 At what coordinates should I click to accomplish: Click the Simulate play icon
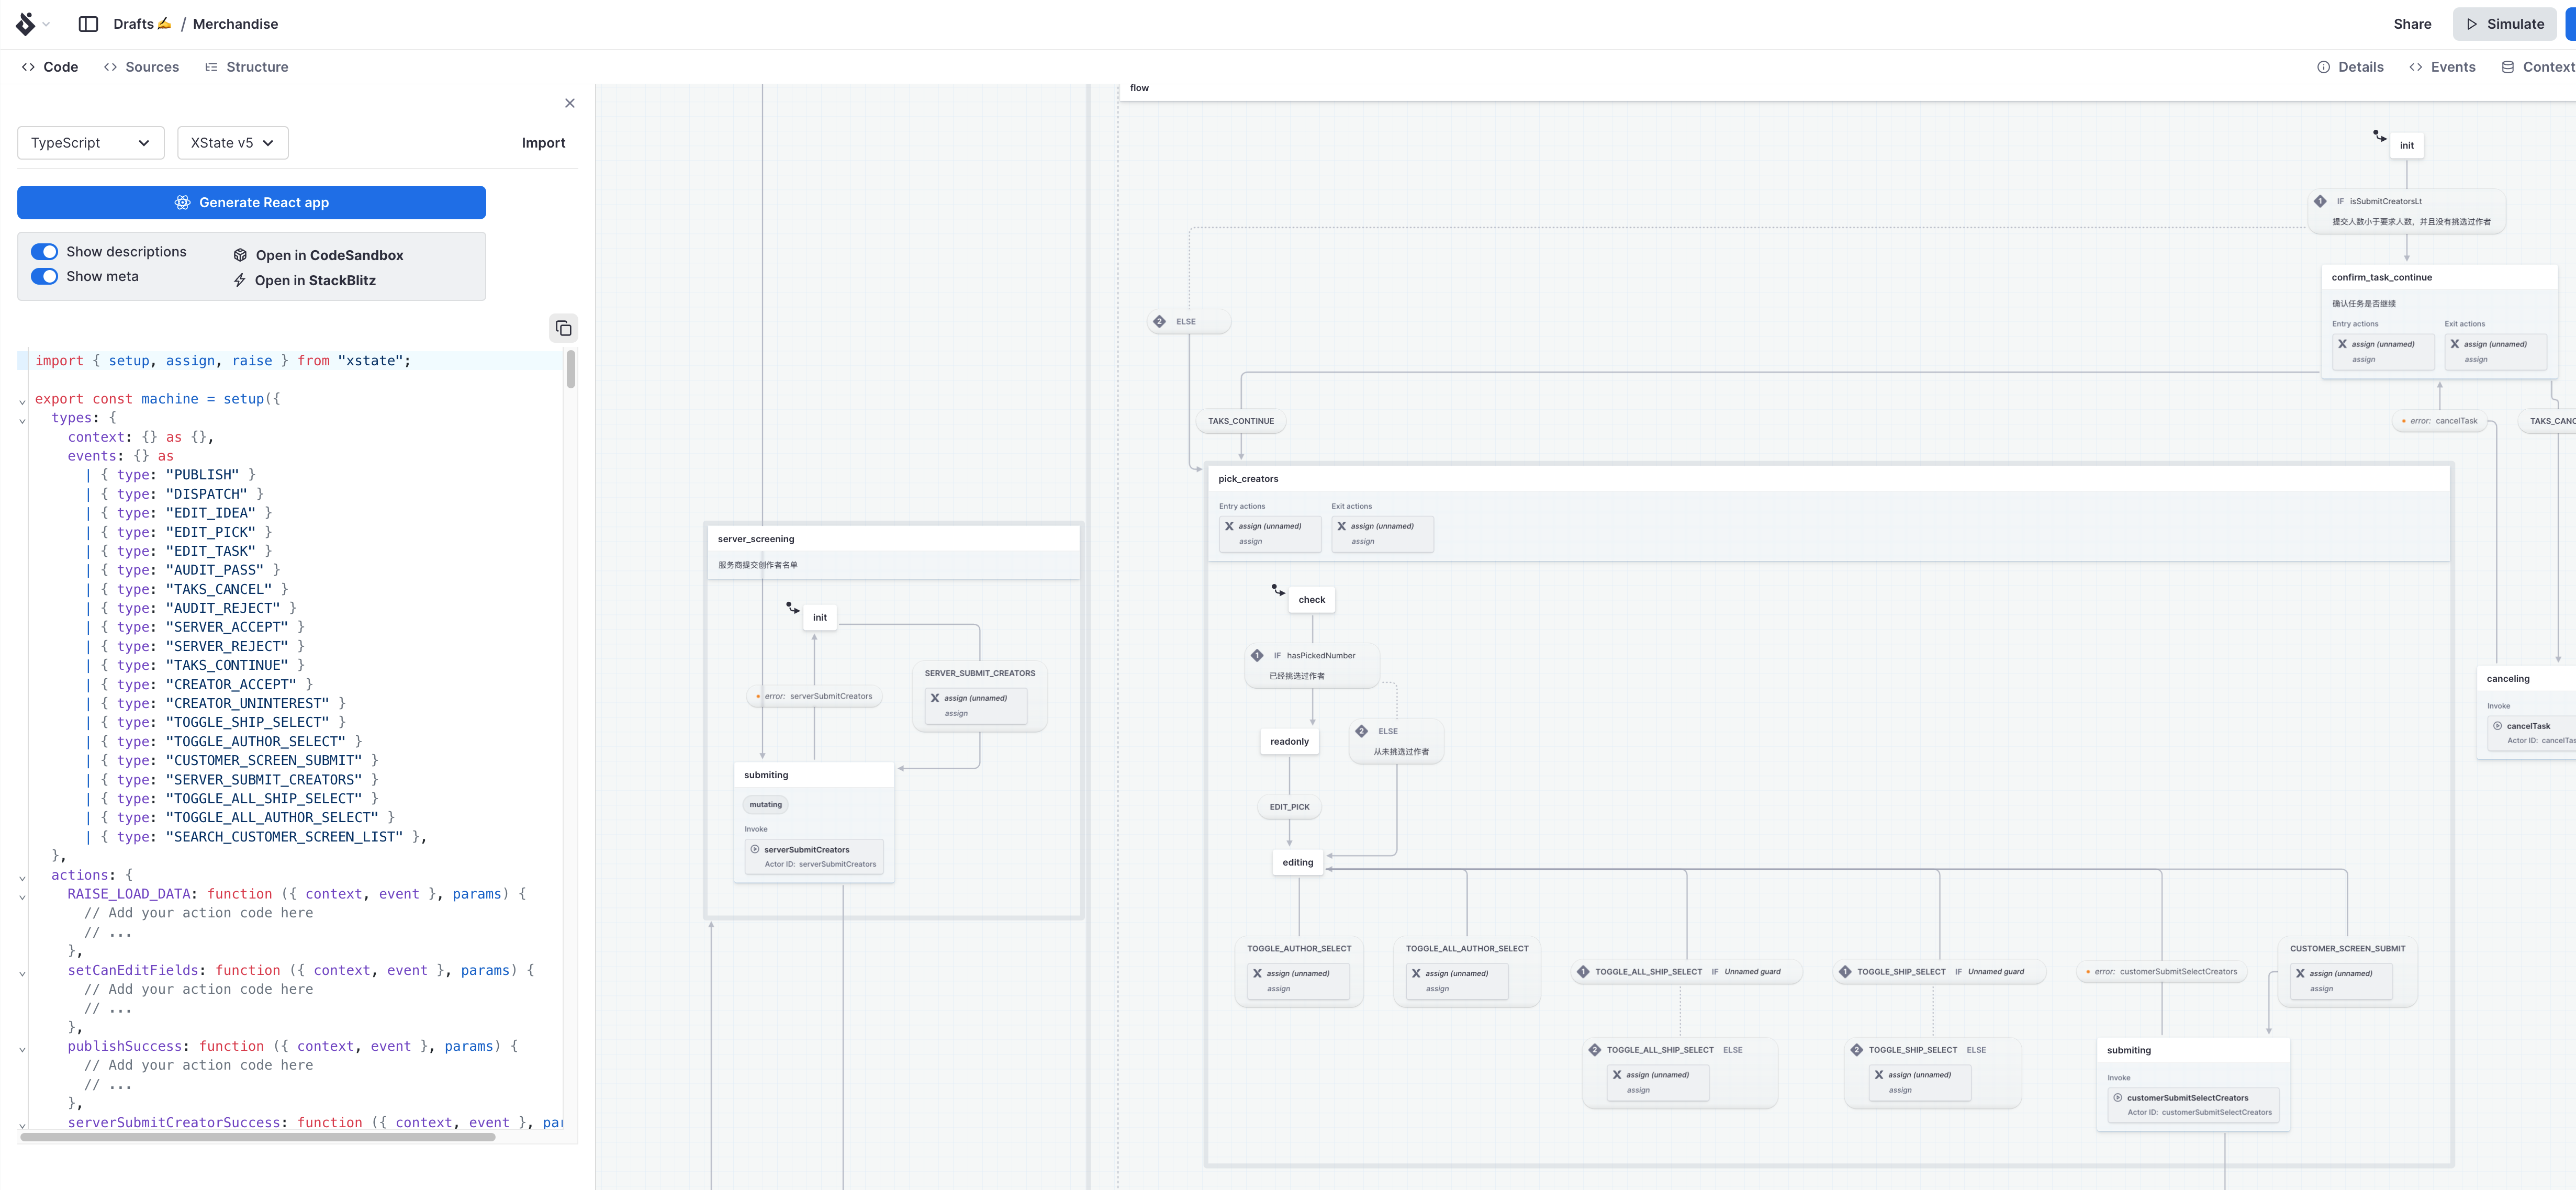[2472, 24]
